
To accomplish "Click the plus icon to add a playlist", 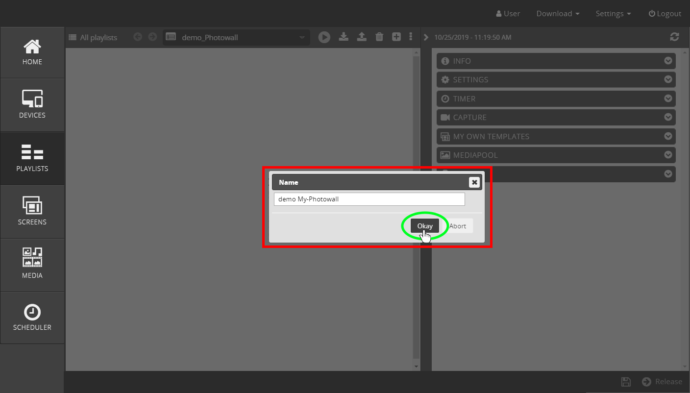I will point(396,37).
